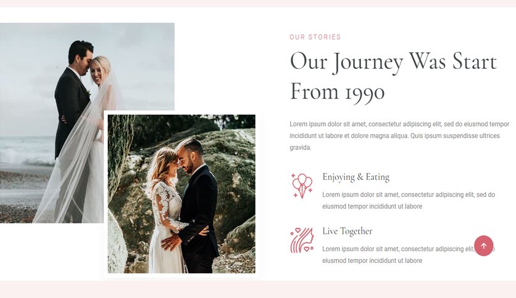Click the description under Live Together
Screen dimensions: 516x298
(409, 255)
